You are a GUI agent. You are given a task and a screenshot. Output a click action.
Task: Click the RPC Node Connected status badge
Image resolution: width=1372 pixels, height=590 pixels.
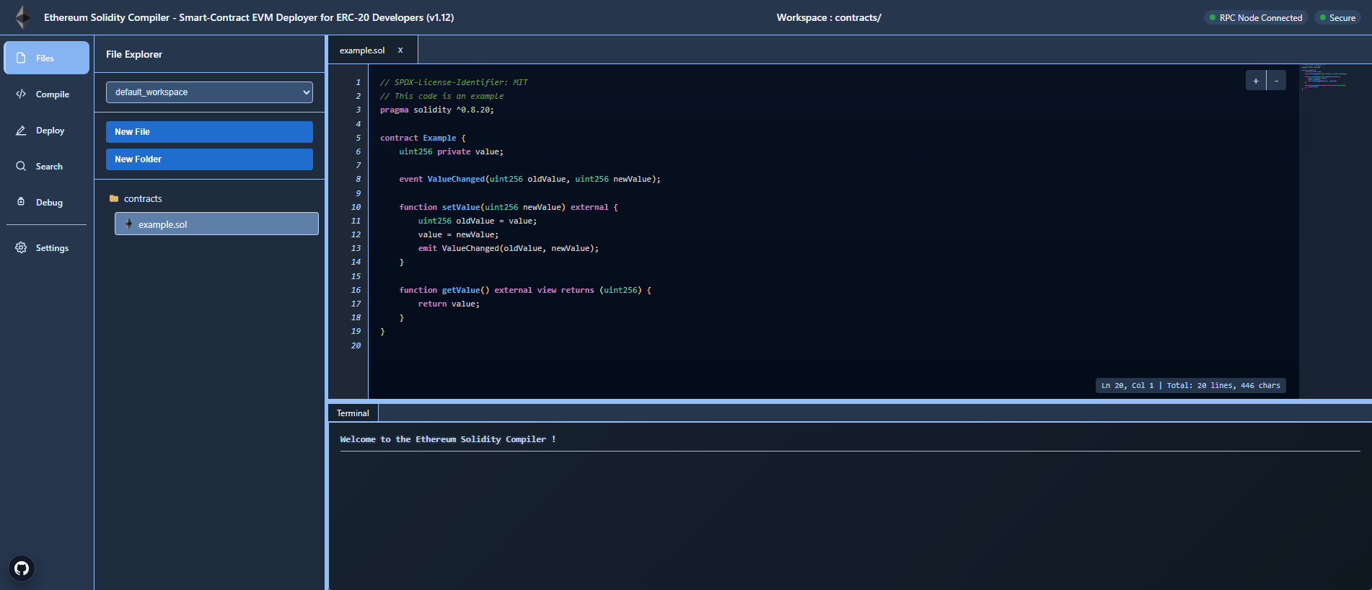click(x=1256, y=17)
